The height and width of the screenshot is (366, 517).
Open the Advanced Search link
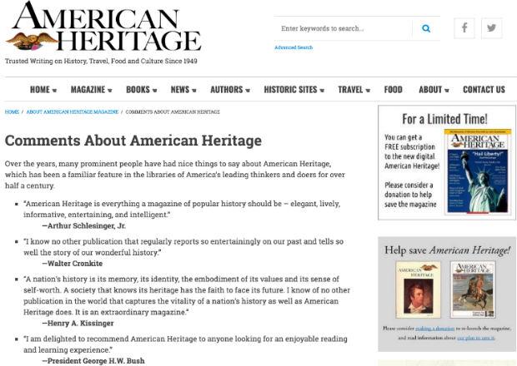click(294, 47)
